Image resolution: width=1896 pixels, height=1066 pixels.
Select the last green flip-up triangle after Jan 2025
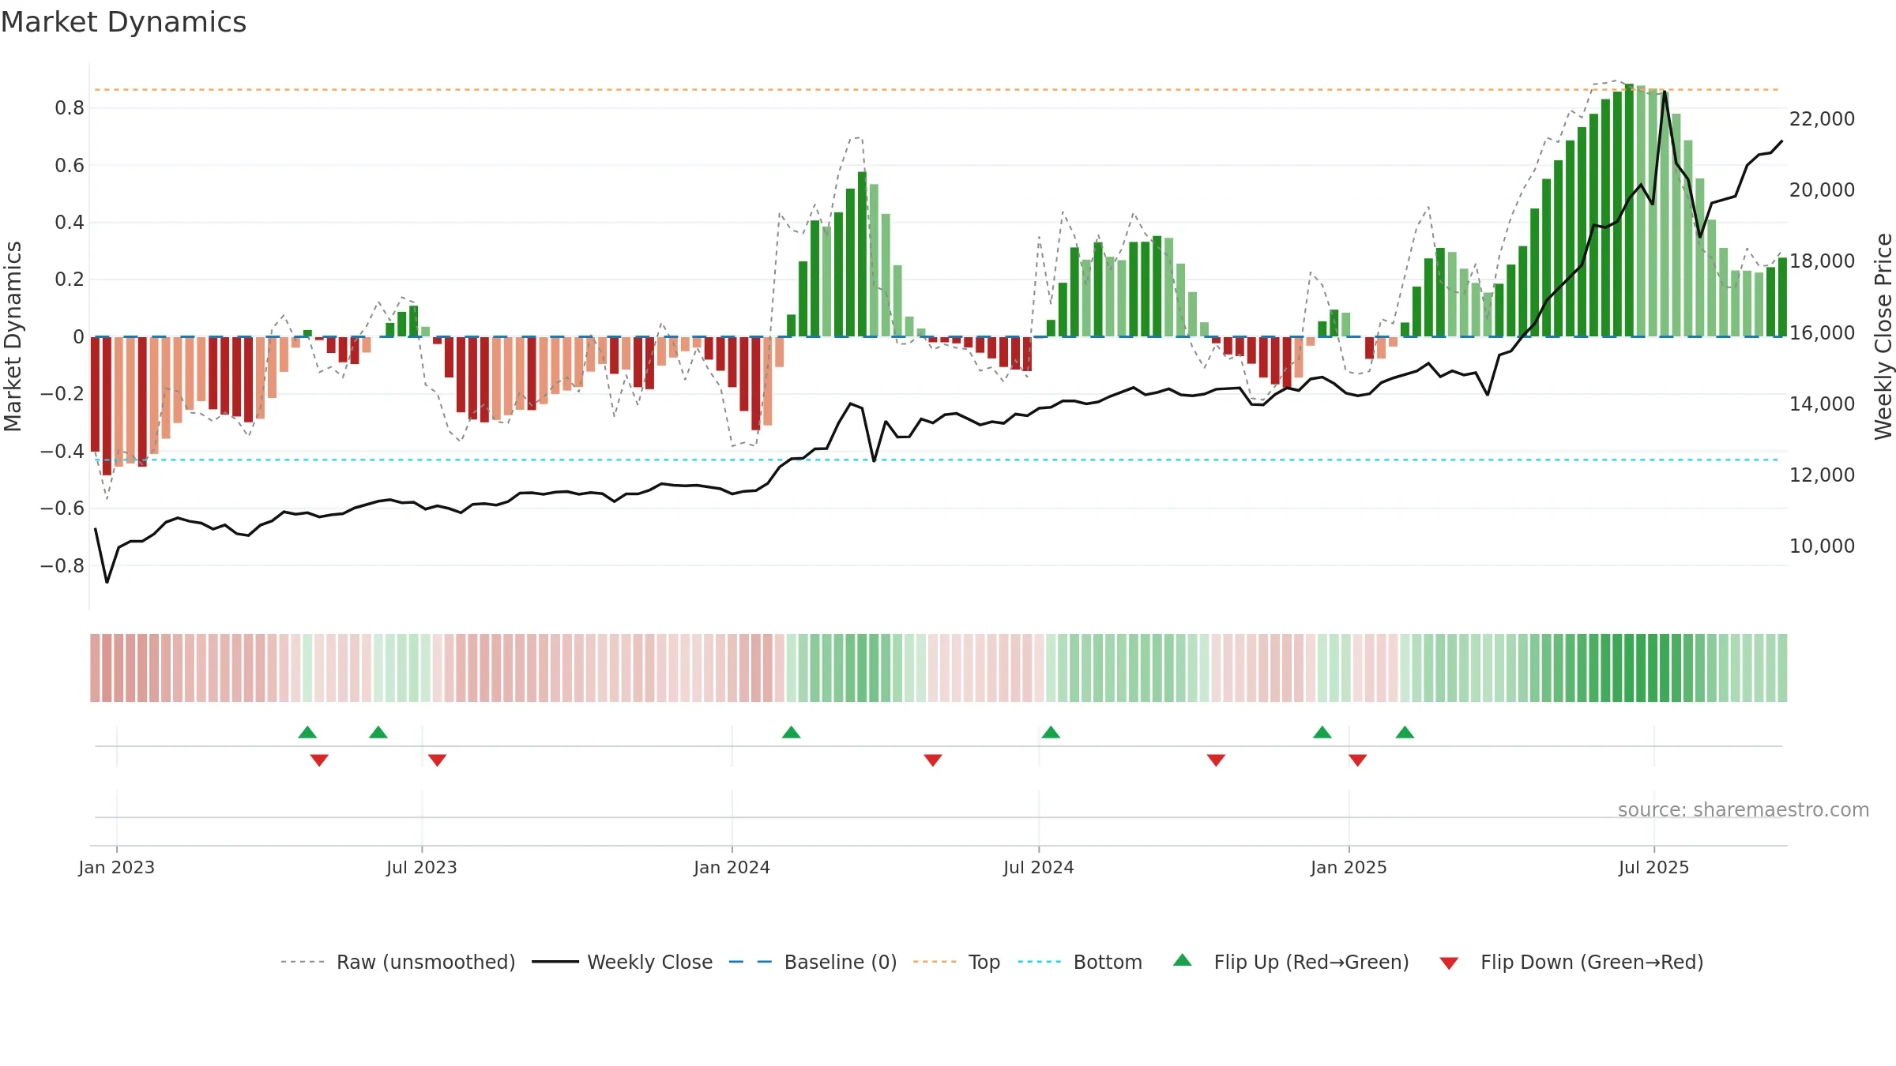[x=1405, y=732]
